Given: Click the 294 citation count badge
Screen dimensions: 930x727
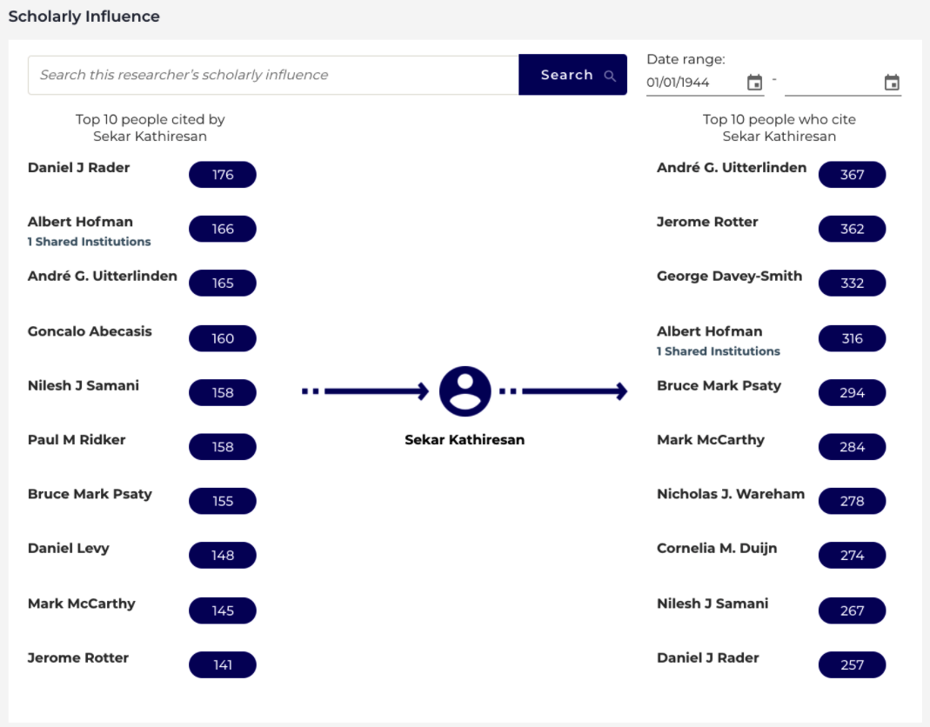Looking at the screenshot, I should 852,392.
